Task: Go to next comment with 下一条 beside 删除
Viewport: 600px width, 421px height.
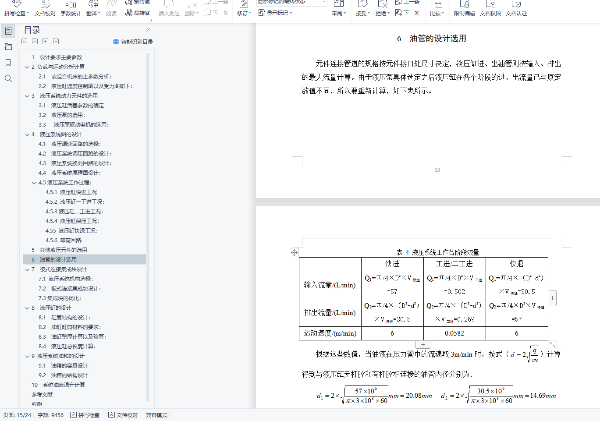Action: click(x=216, y=13)
